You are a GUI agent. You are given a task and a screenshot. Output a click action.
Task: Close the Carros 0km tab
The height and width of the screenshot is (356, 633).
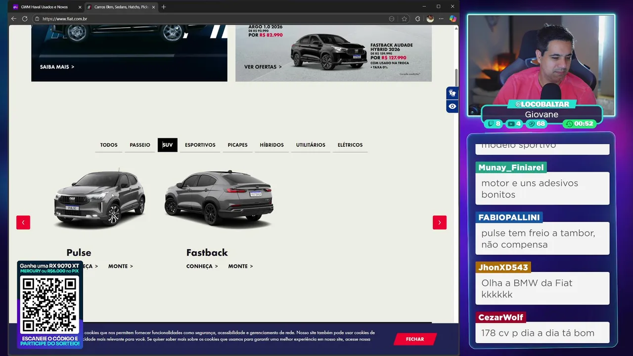(x=153, y=7)
